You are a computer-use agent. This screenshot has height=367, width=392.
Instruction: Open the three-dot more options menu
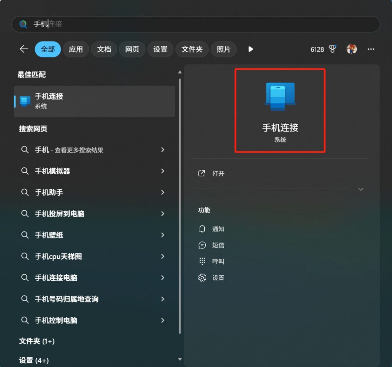[x=371, y=49]
